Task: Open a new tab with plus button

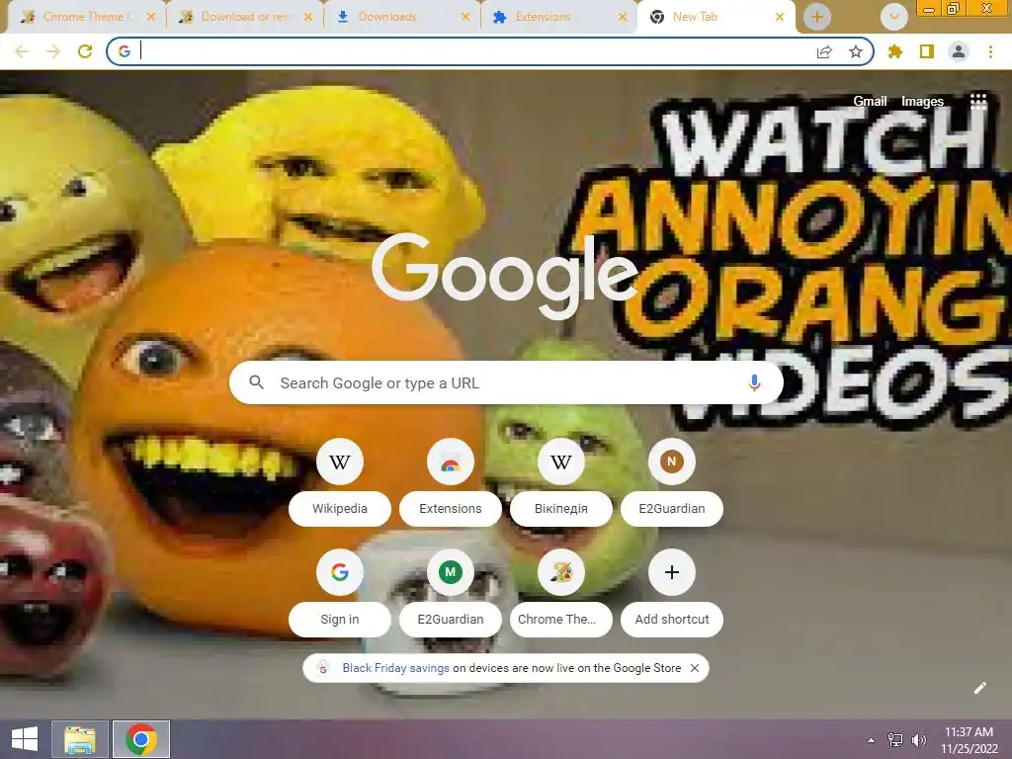Action: tap(816, 17)
